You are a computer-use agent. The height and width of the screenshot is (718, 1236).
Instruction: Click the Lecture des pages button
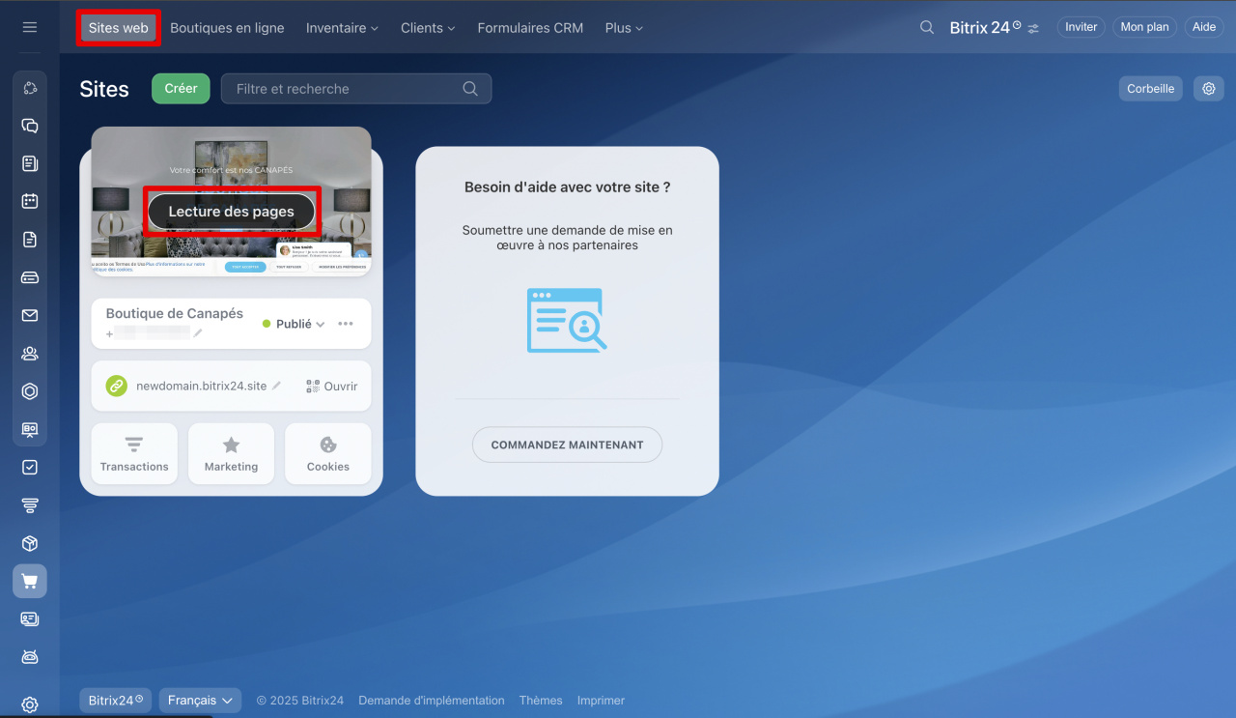(232, 212)
